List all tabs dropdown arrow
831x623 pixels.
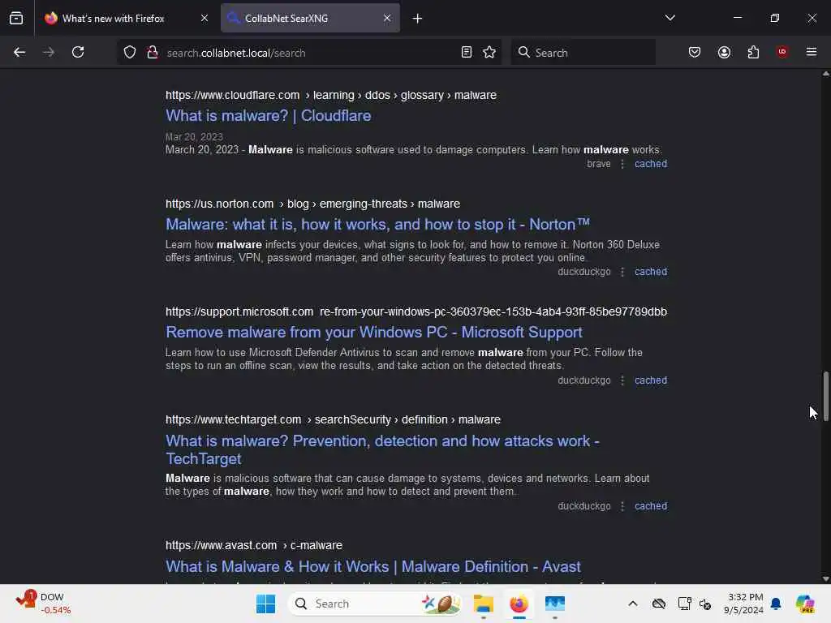pos(670,18)
